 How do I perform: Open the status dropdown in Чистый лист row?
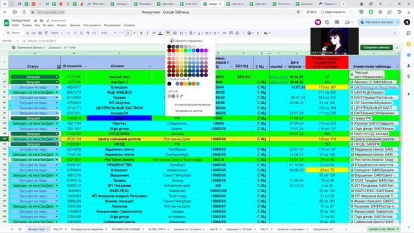click(x=56, y=77)
